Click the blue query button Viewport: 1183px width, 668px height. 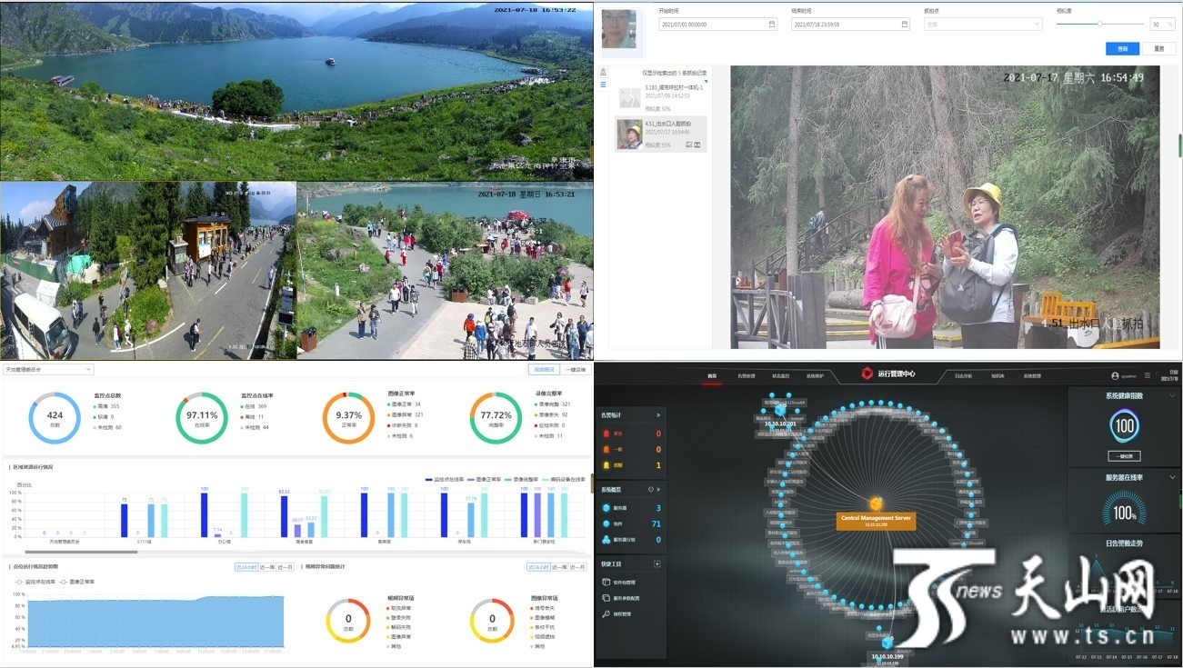(x=1122, y=49)
